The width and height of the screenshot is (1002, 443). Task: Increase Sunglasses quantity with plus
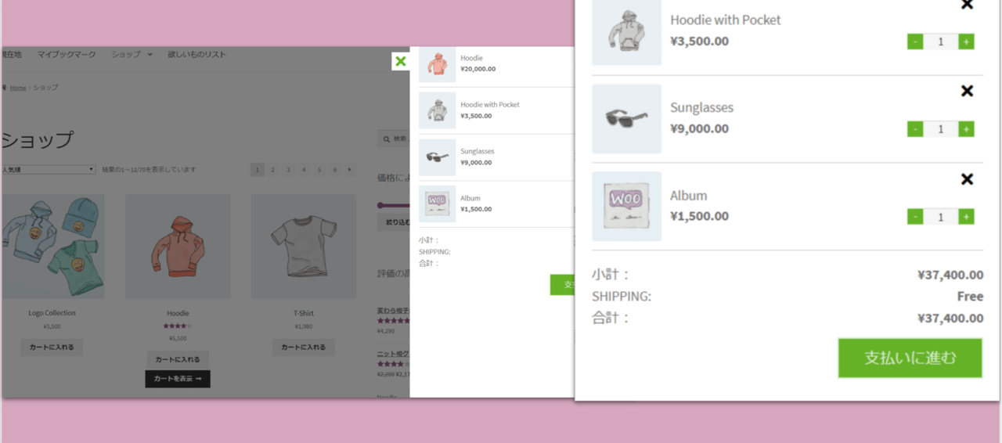coord(966,129)
